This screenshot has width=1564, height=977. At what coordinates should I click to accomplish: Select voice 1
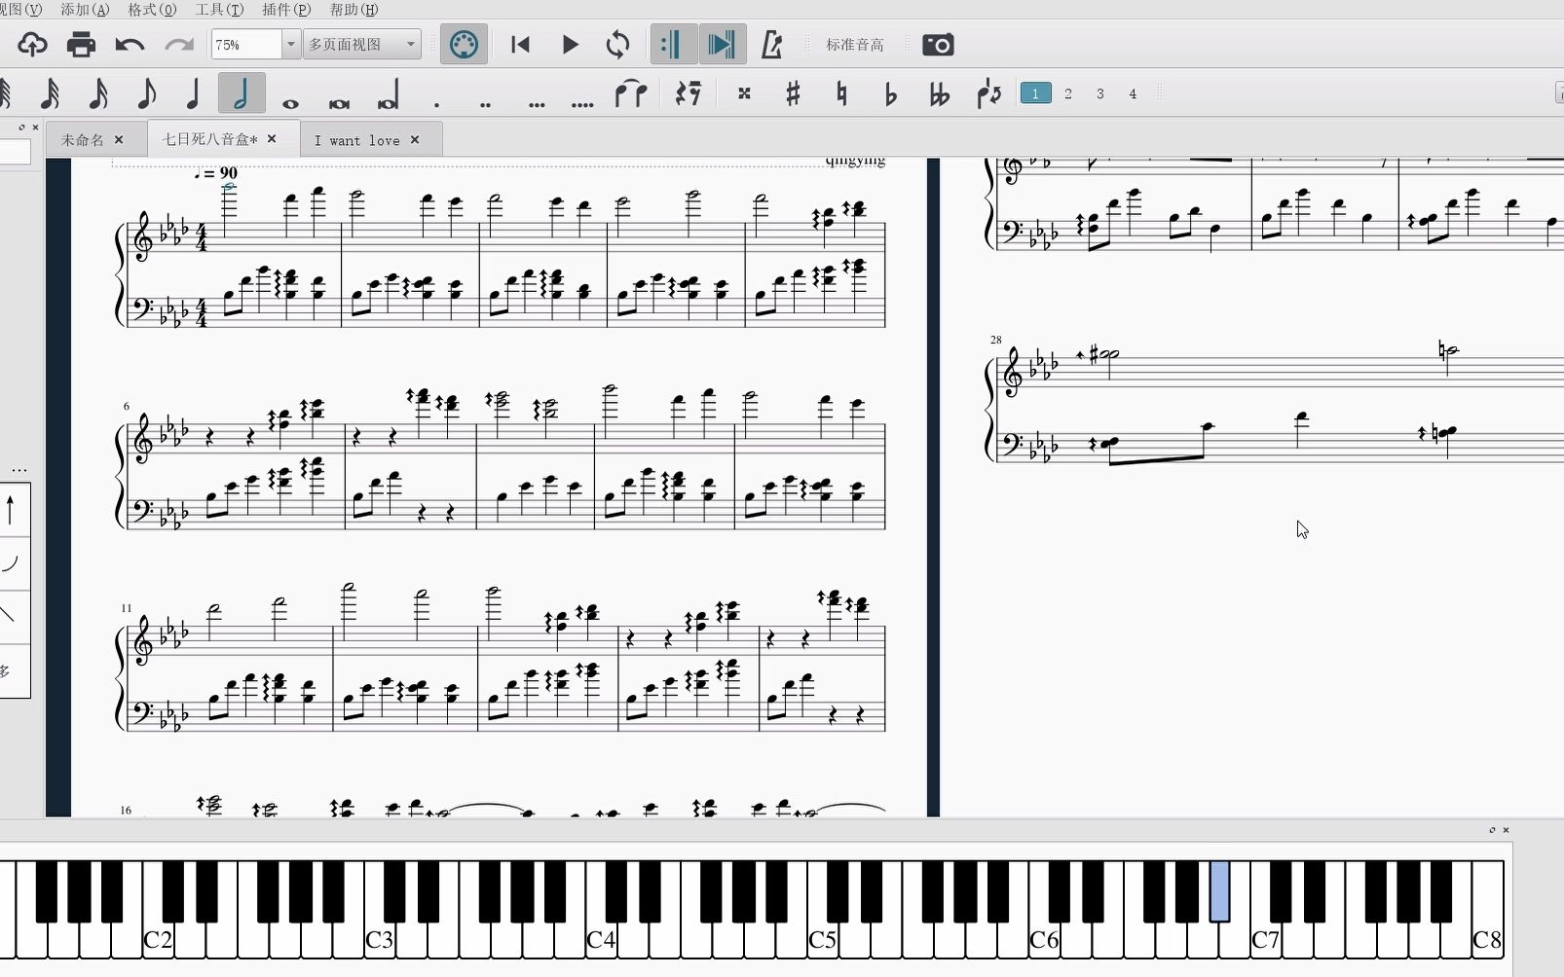1035,93
